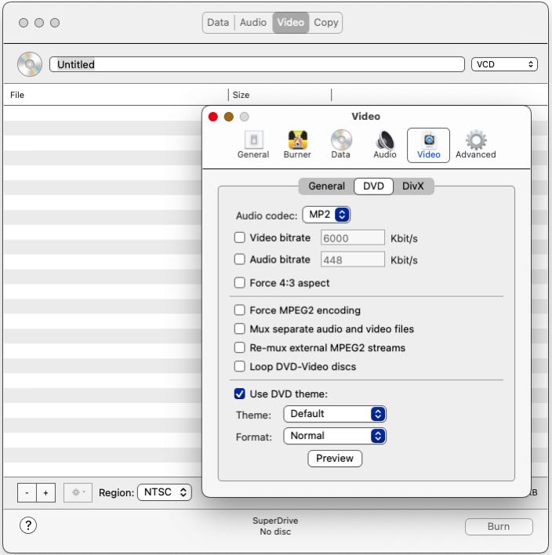This screenshot has width=552, height=555.
Task: Open the Audio speaker preferences icon
Action: click(385, 144)
